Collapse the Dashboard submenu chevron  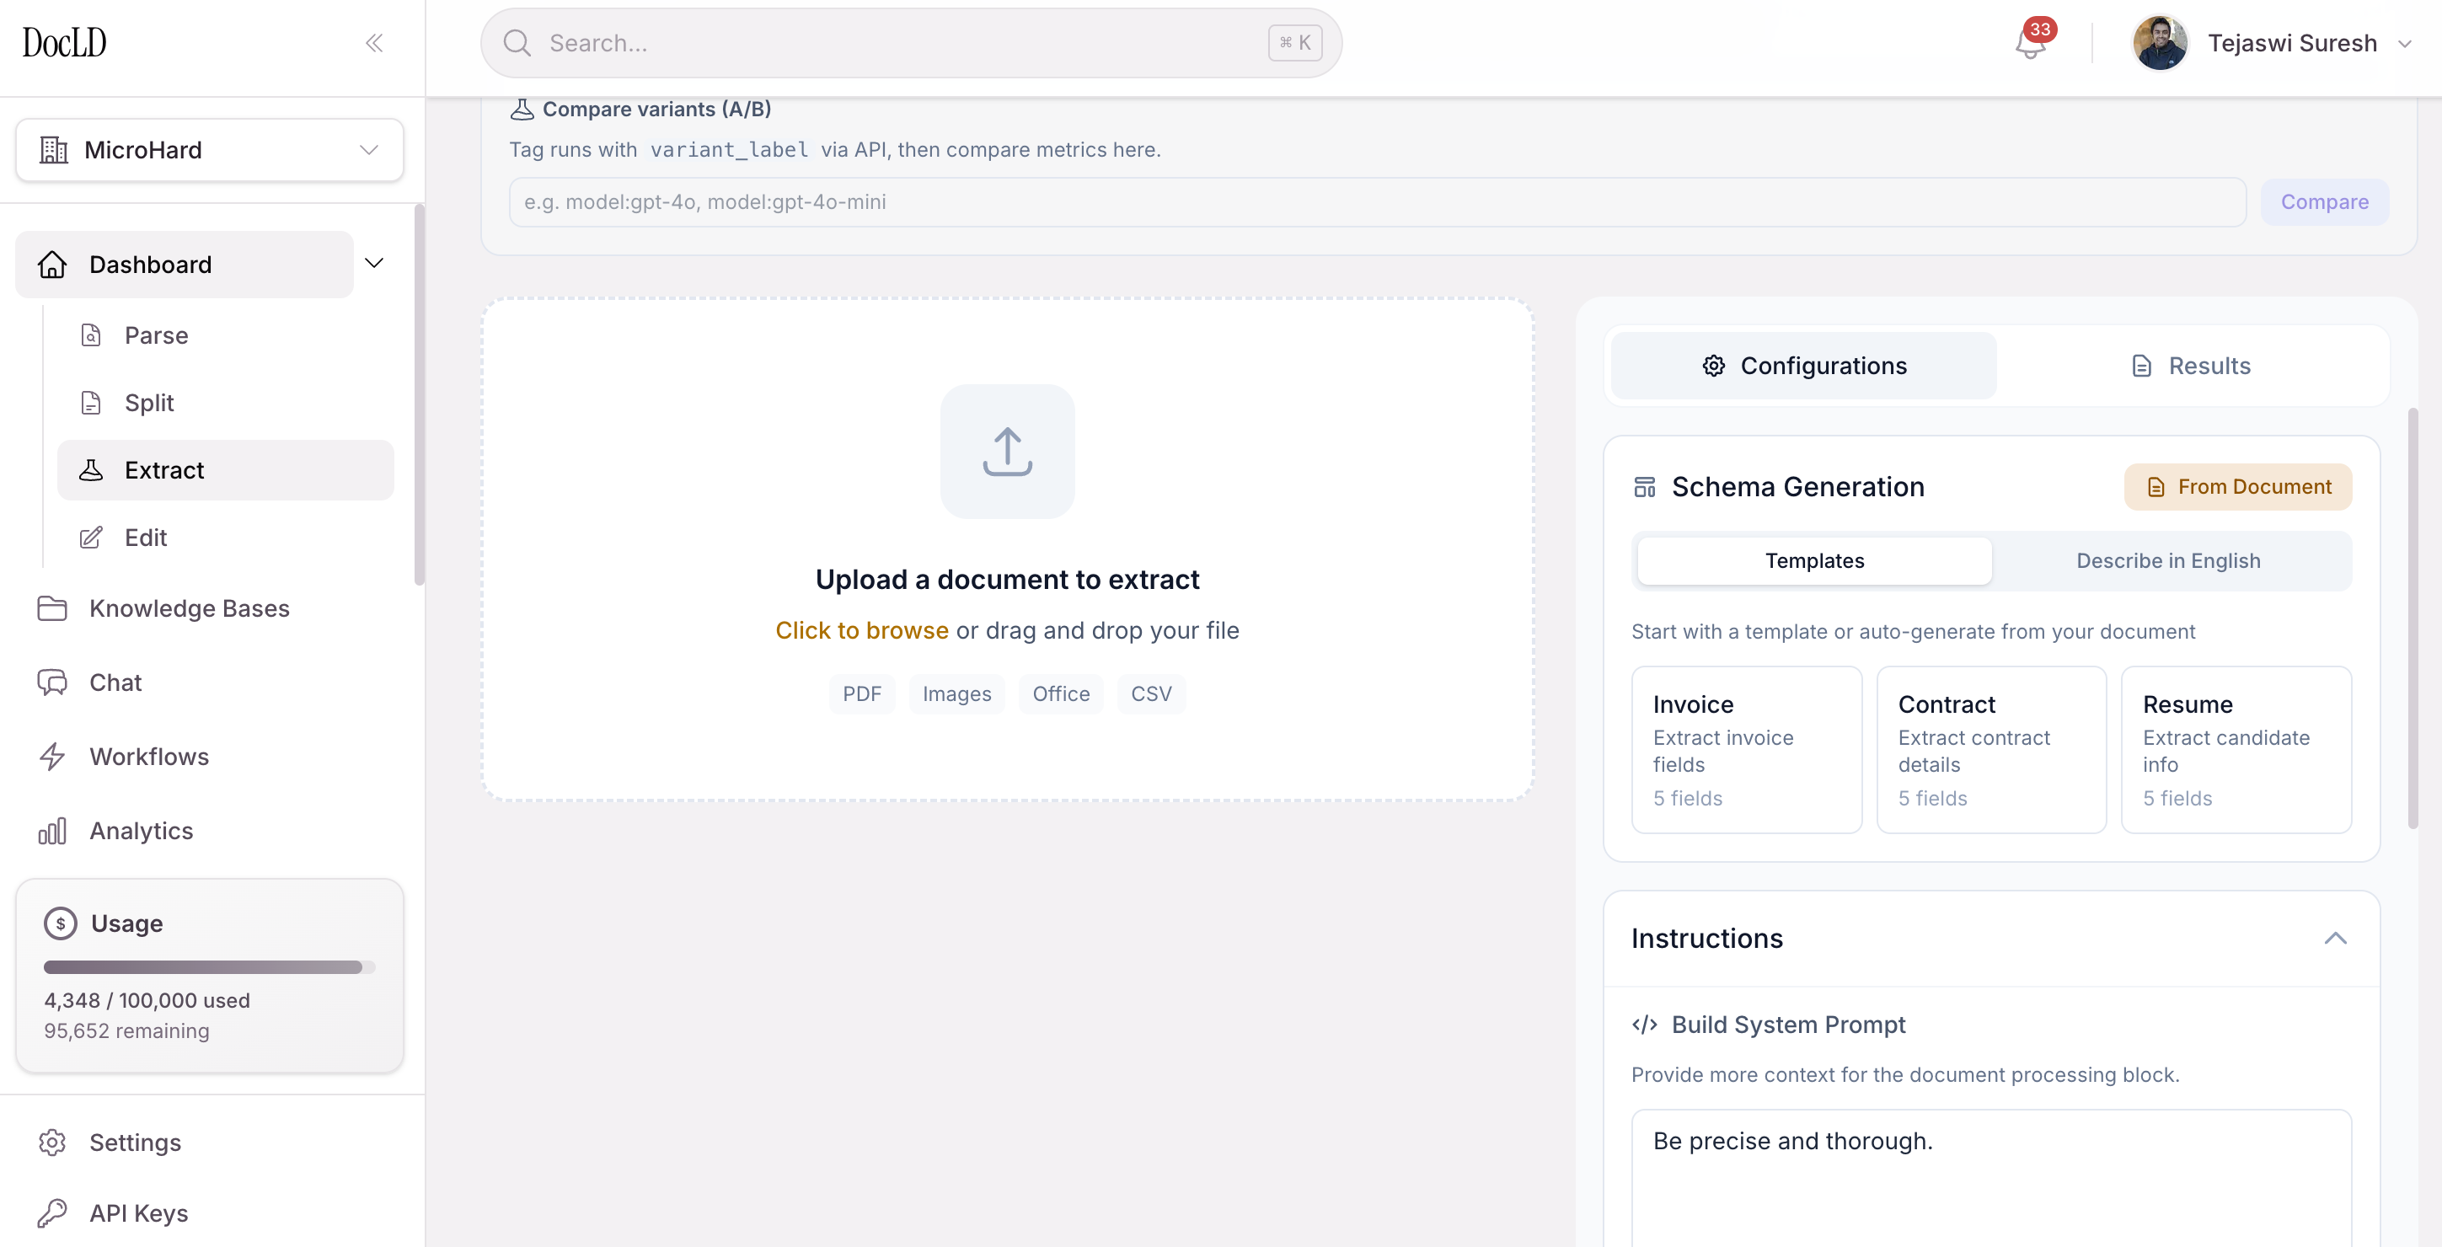pyautogui.click(x=374, y=264)
